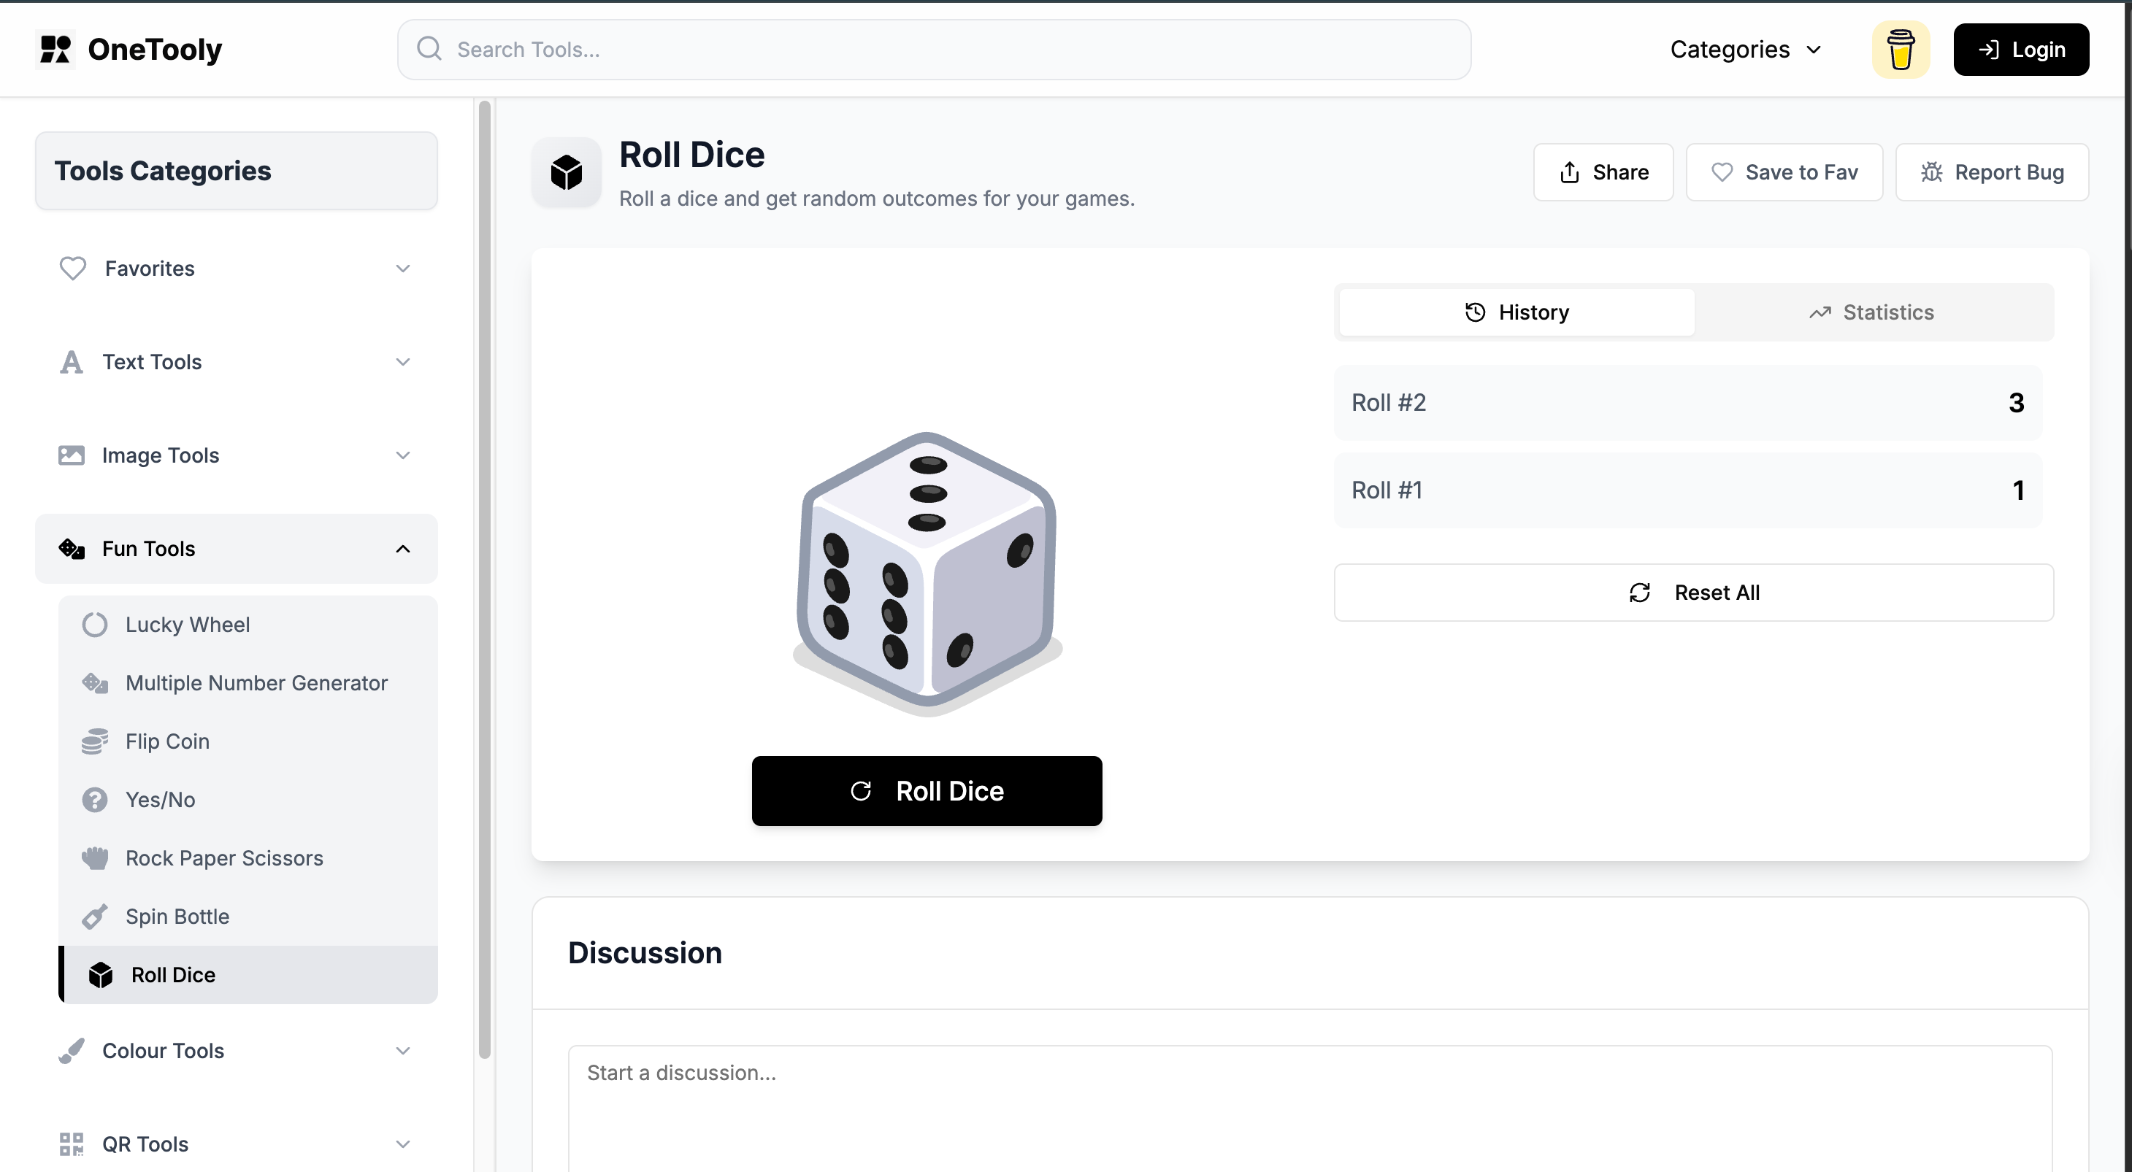Click the Yes/No question mark icon

[95, 799]
